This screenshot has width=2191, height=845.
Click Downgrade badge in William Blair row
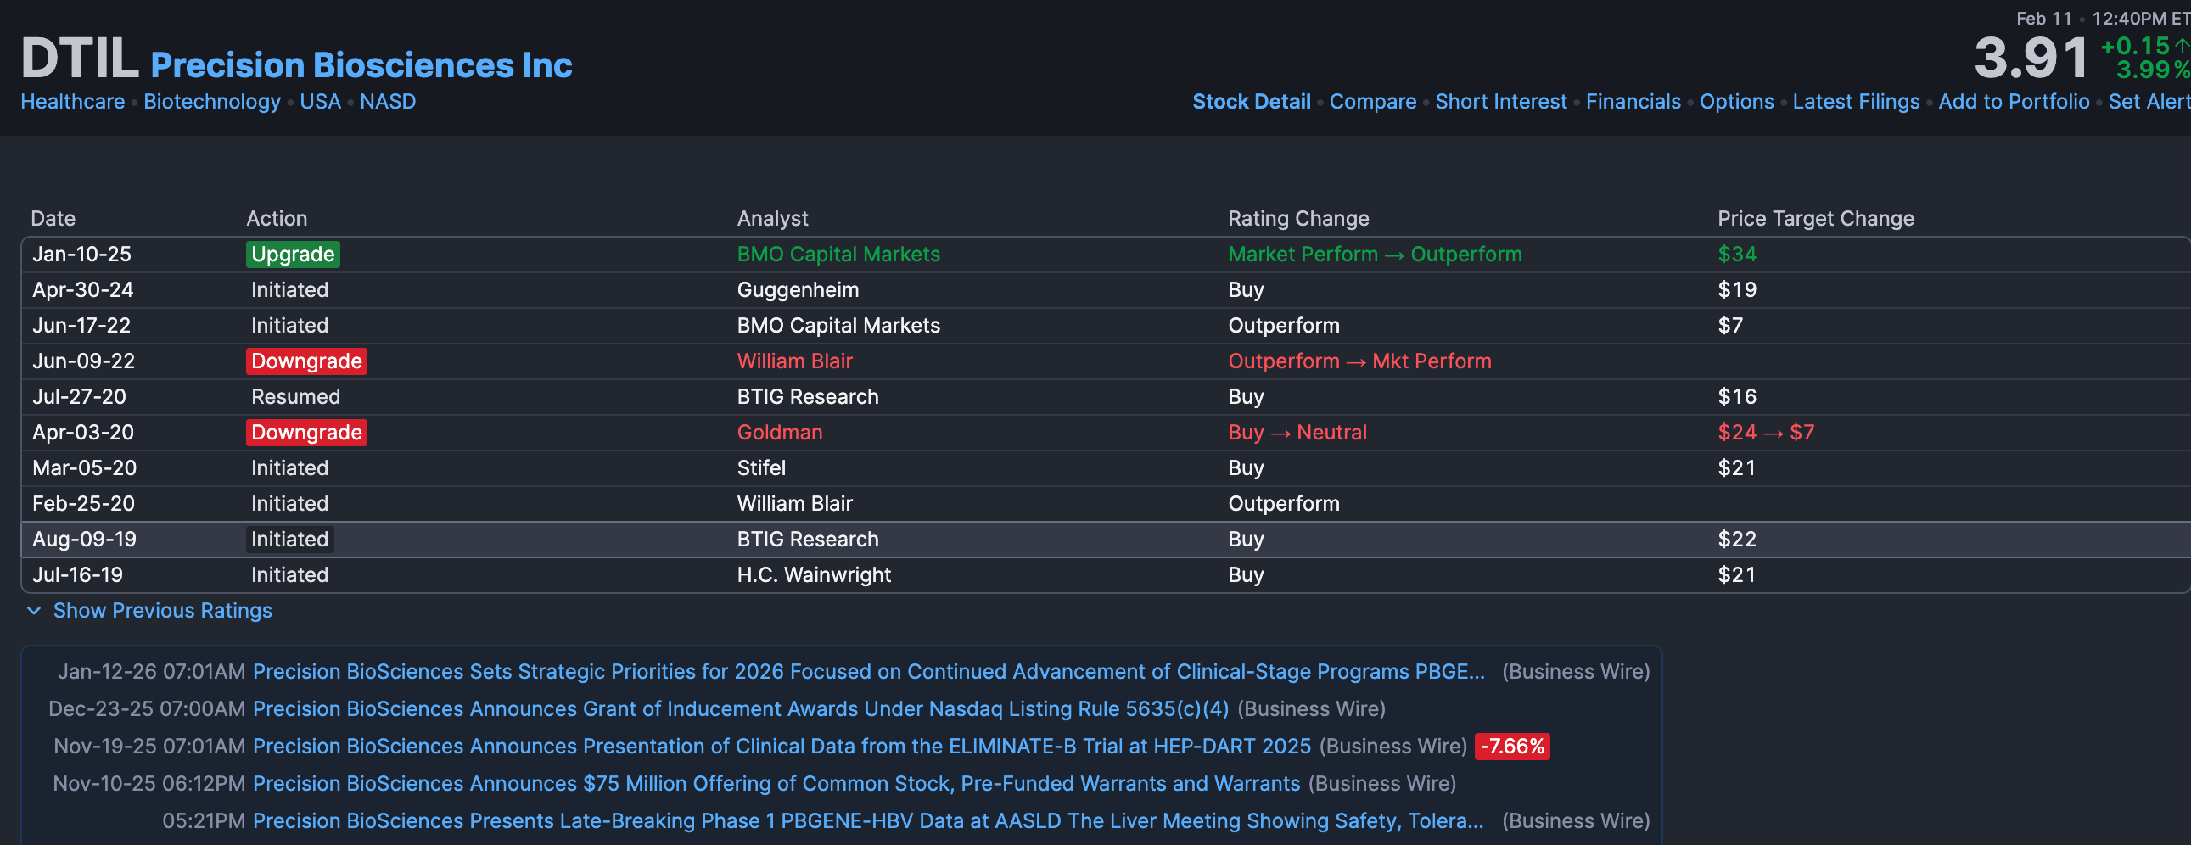pos(306,361)
